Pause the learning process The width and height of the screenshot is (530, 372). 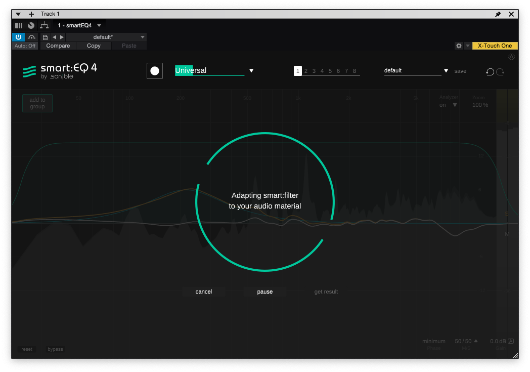tap(264, 292)
